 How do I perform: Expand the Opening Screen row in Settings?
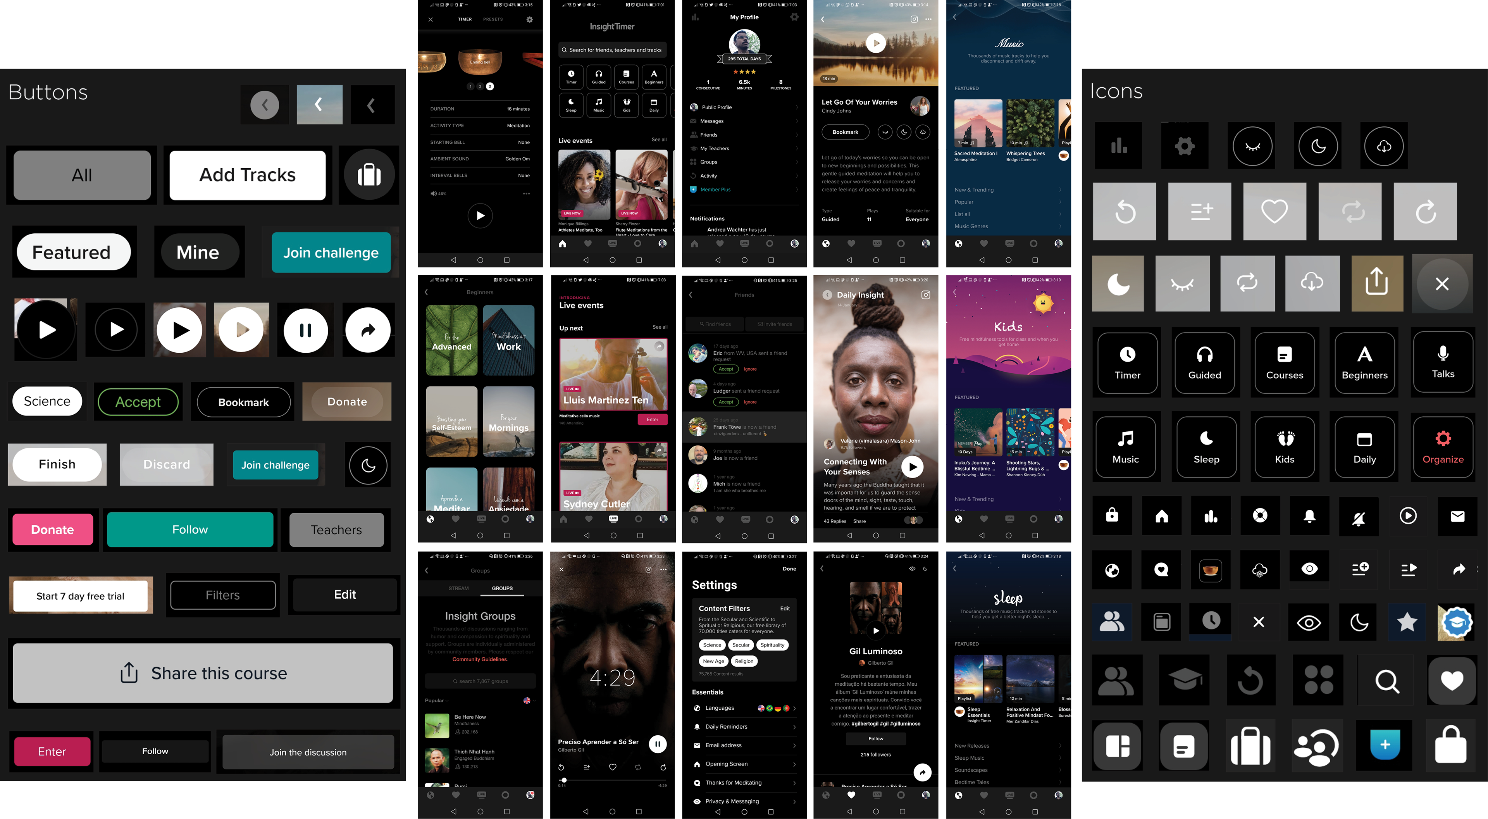click(744, 764)
